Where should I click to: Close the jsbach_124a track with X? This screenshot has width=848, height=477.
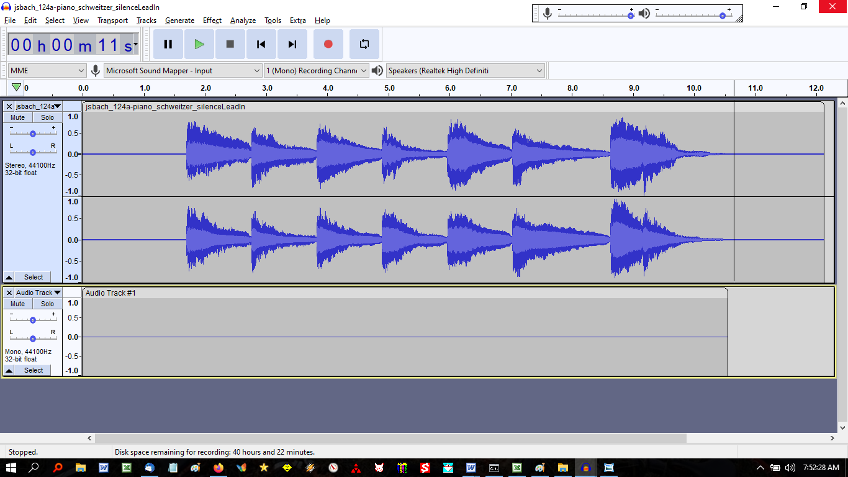click(9, 106)
